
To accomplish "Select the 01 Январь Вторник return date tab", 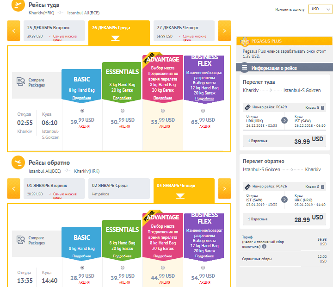I will 54,189.
